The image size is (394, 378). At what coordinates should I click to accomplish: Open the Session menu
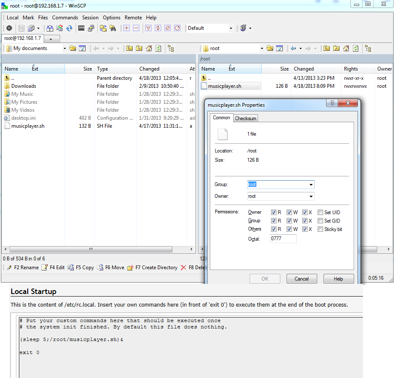click(90, 18)
